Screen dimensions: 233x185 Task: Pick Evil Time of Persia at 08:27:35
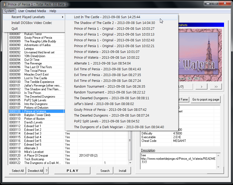(122, 75)
